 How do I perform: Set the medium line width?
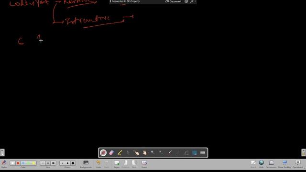tap(48, 163)
